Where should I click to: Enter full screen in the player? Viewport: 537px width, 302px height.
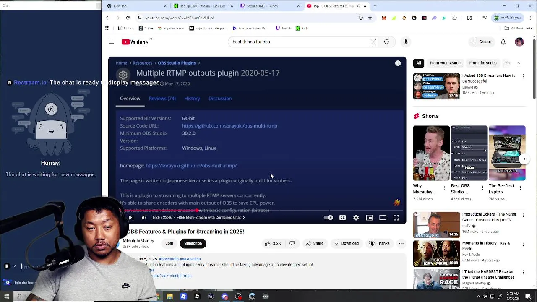[396, 218]
